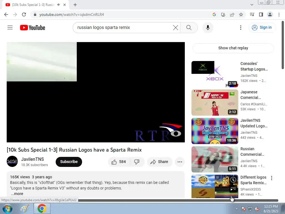This screenshot has height=214, width=285.
Task: Share this page via the address bar share icon
Action: click(x=232, y=14)
